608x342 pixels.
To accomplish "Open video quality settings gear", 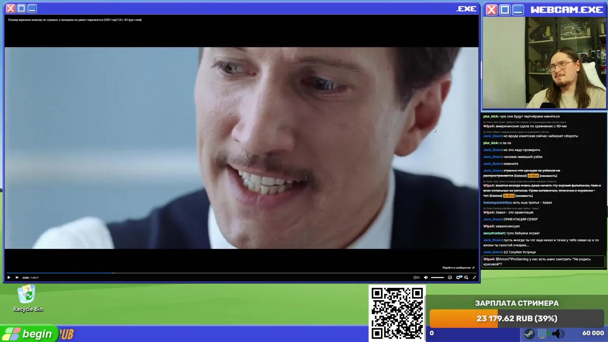I will click(458, 277).
